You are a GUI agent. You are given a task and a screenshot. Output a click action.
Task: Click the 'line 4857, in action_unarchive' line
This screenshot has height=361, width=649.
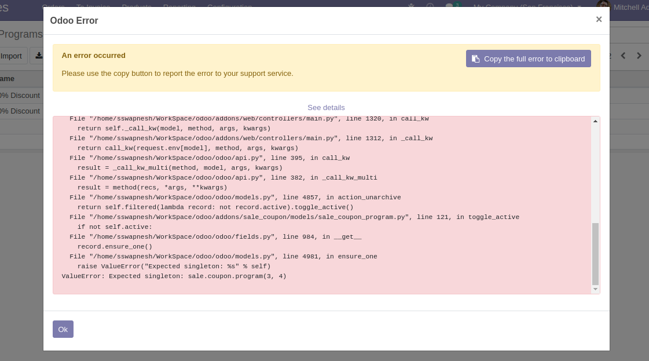(235, 197)
